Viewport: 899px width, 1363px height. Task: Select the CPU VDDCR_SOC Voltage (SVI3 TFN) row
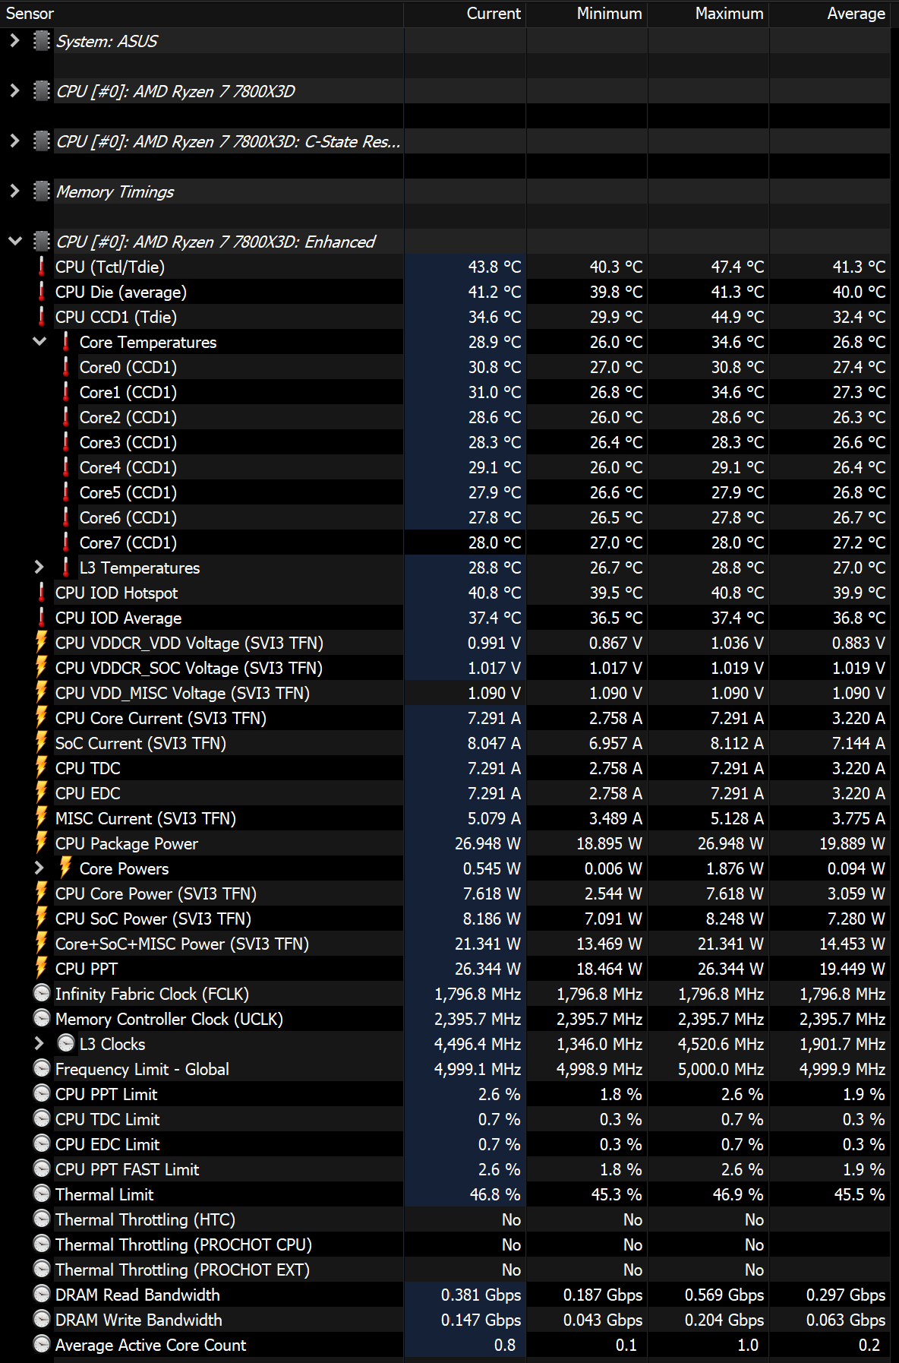click(445, 668)
